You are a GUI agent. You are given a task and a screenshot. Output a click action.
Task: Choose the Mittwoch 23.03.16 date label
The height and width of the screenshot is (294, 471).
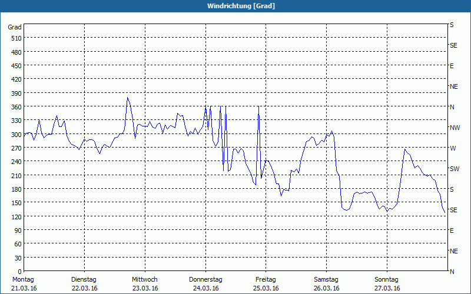click(x=144, y=283)
